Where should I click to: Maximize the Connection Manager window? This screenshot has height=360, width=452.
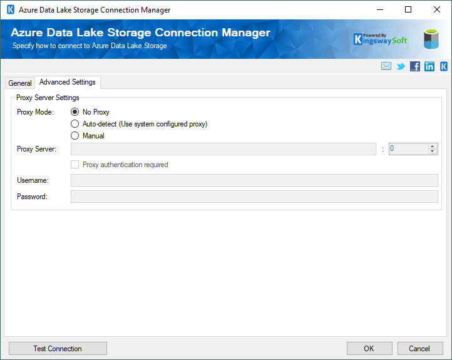point(408,9)
